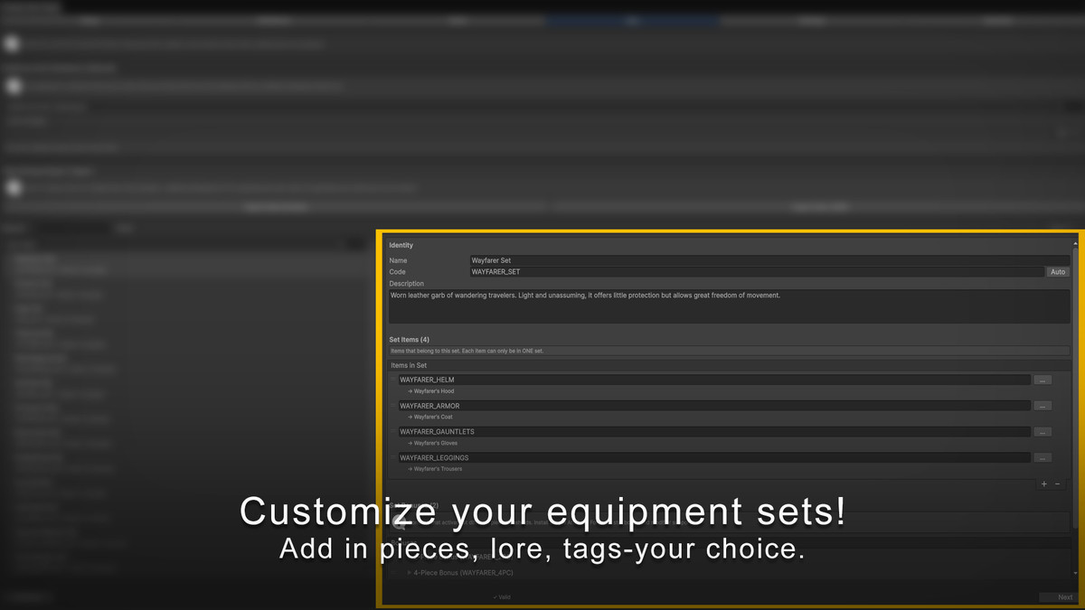Open the item picker next to WAYFARER_ARMOR
Viewport: 1085px width, 610px height.
click(x=1043, y=406)
